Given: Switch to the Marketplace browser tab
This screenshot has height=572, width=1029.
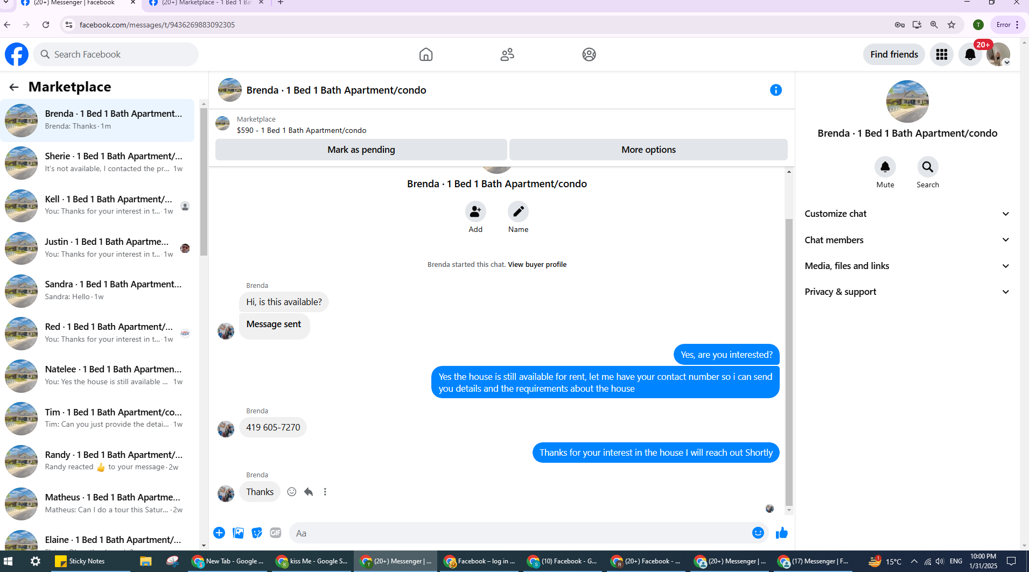Looking at the screenshot, I should pyautogui.click(x=206, y=3).
